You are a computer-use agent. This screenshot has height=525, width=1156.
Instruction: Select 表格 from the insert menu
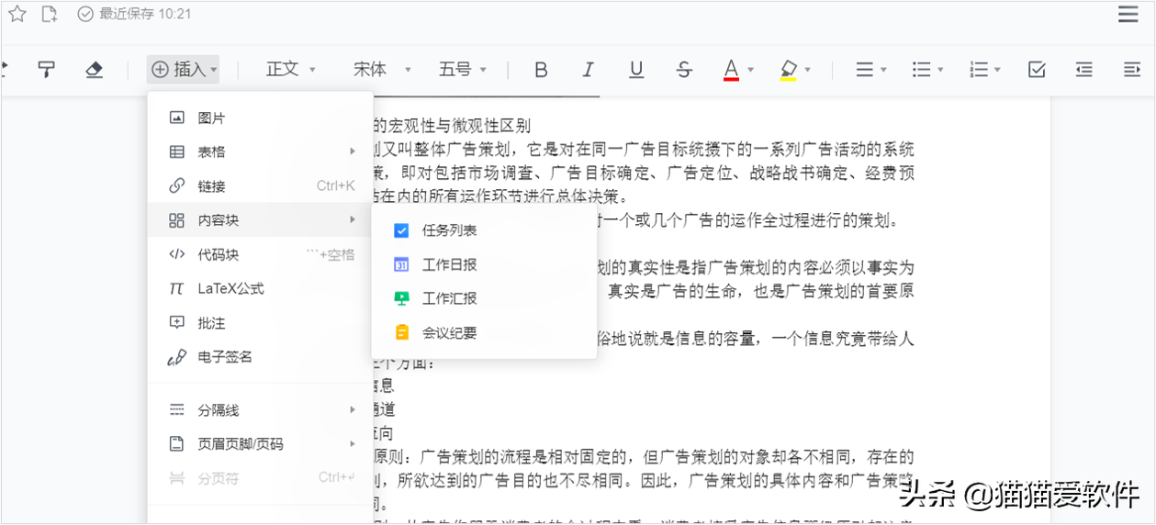point(211,151)
